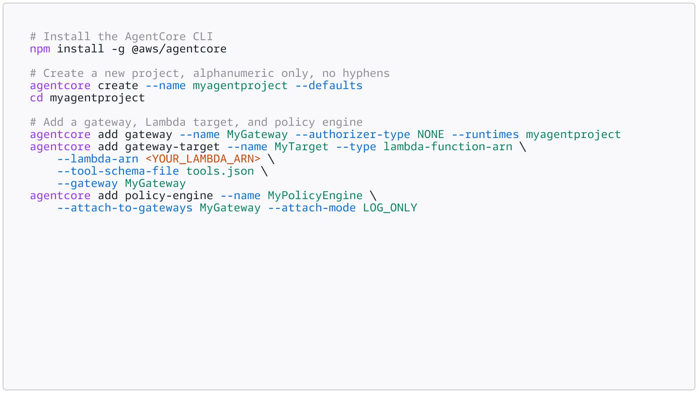This screenshot has height=393, width=698.
Task: Click "gateway-target" in the add command
Action: point(172,147)
